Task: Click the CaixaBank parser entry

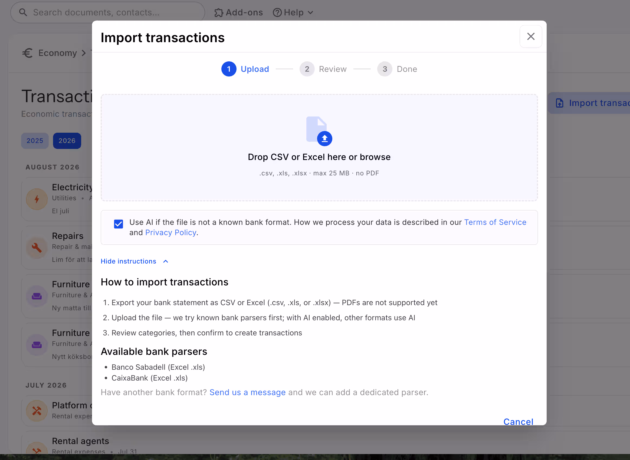Action: point(149,378)
